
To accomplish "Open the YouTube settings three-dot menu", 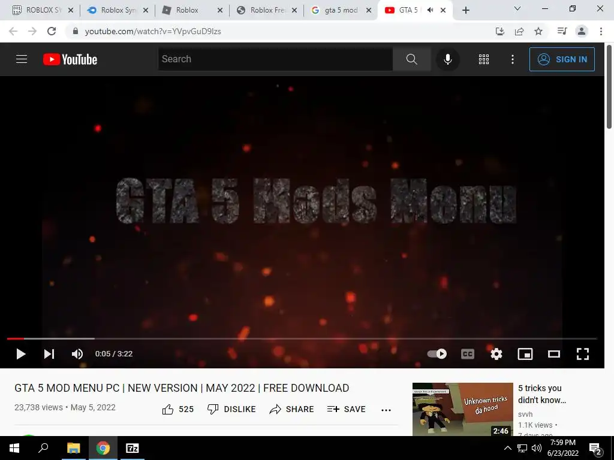I will (512, 59).
